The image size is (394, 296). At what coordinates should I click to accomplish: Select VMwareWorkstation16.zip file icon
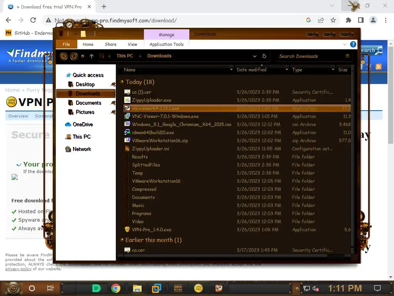pos(127,140)
